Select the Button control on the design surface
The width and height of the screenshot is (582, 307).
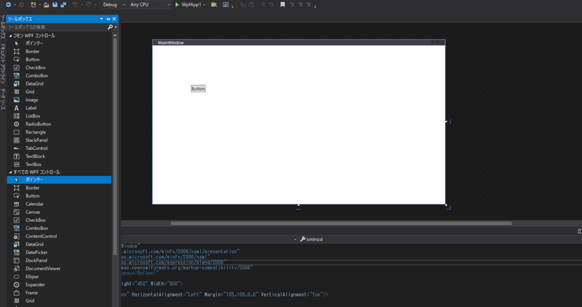(198, 89)
